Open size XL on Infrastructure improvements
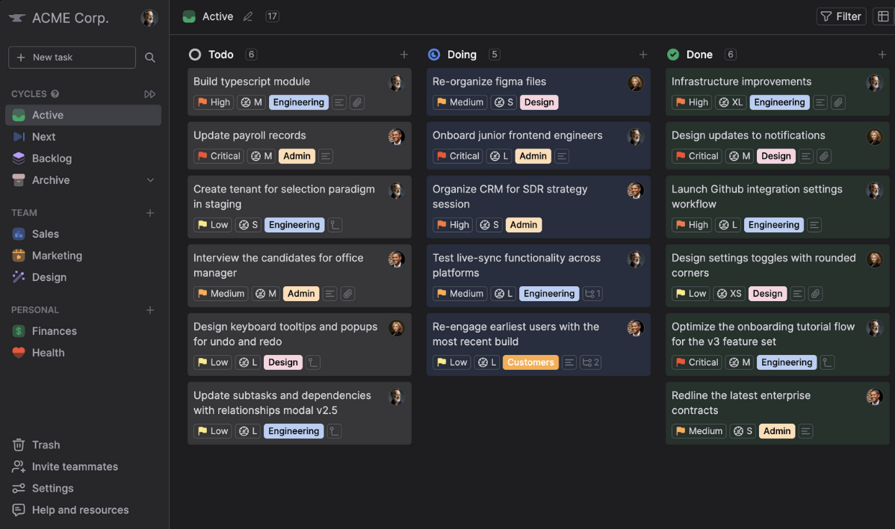This screenshot has height=529, width=895. click(x=731, y=102)
